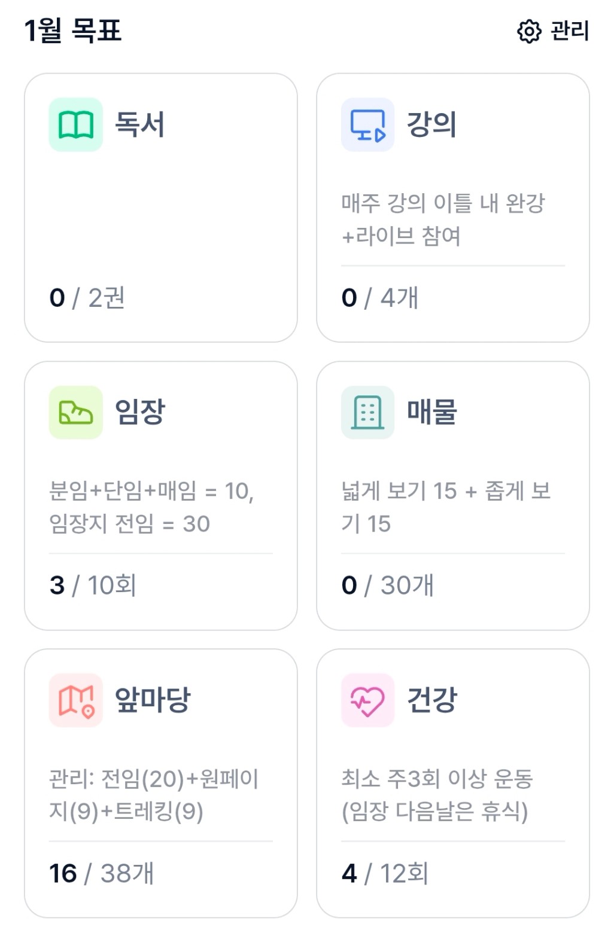The image size is (614, 945).
Task: Tap the 관리 manage label
Action: coord(570,31)
